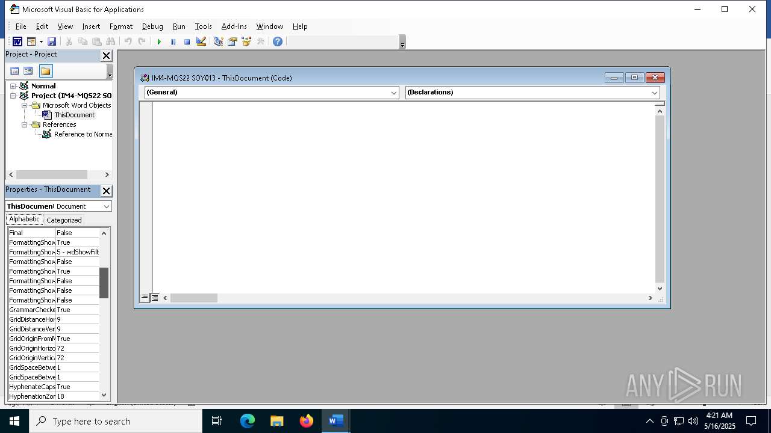Click the View Microsoft Word icon
Viewport: 771px width, 433px height.
pyautogui.click(x=17, y=41)
